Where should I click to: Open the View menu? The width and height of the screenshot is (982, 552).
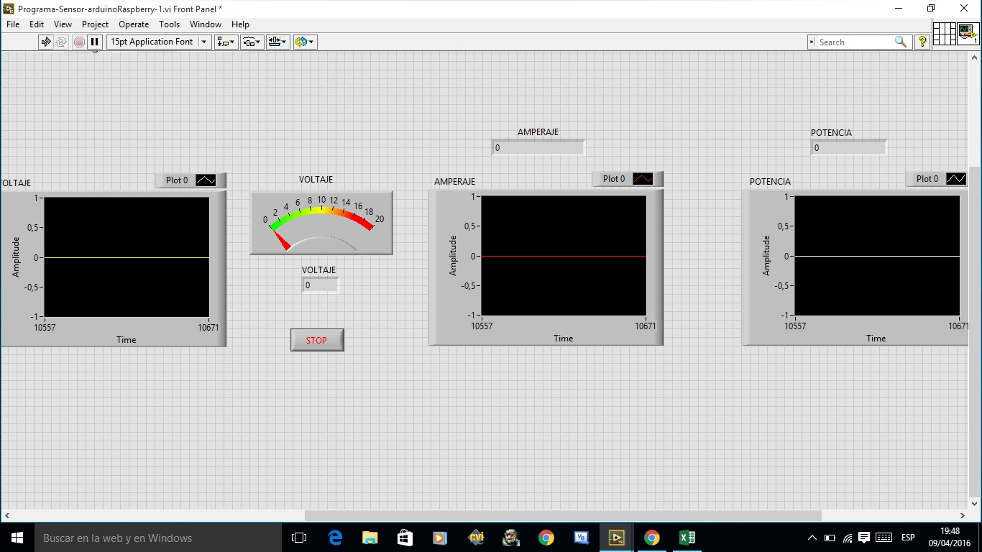click(63, 24)
